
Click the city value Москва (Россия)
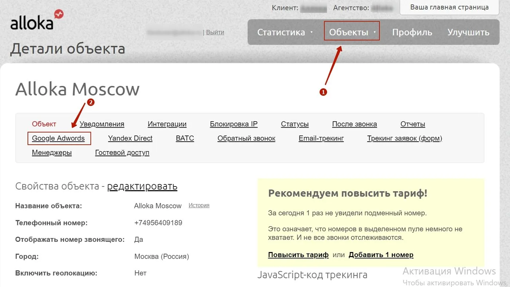(x=162, y=256)
